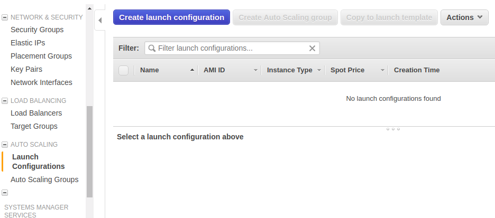Click the magnifier icon in the filter box
This screenshot has height=218, width=495.
click(152, 49)
